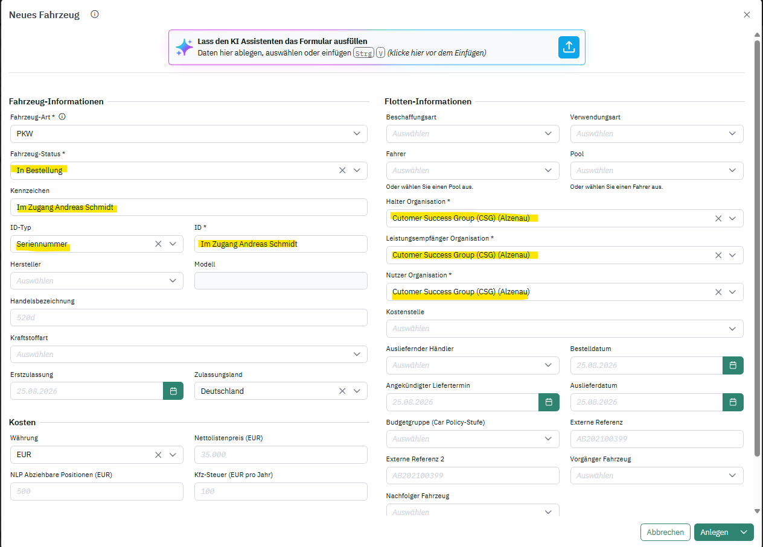Image resolution: width=763 pixels, height=547 pixels.
Task: Click the info icon beside Fahrzeug-Art
Action: [62, 117]
